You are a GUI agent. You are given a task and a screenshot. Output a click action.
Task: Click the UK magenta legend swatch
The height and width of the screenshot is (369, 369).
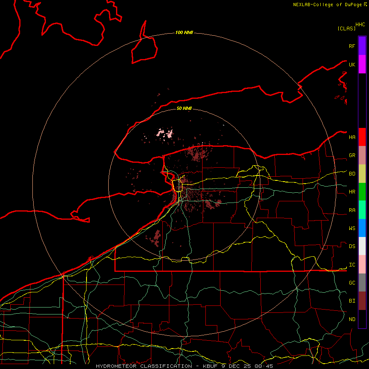362,64
